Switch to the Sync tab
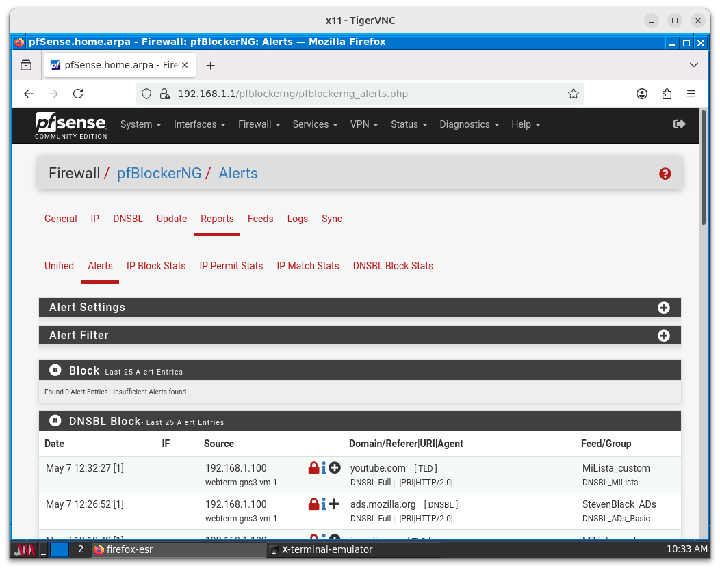Image resolution: width=720 pixels, height=570 pixels. (332, 219)
